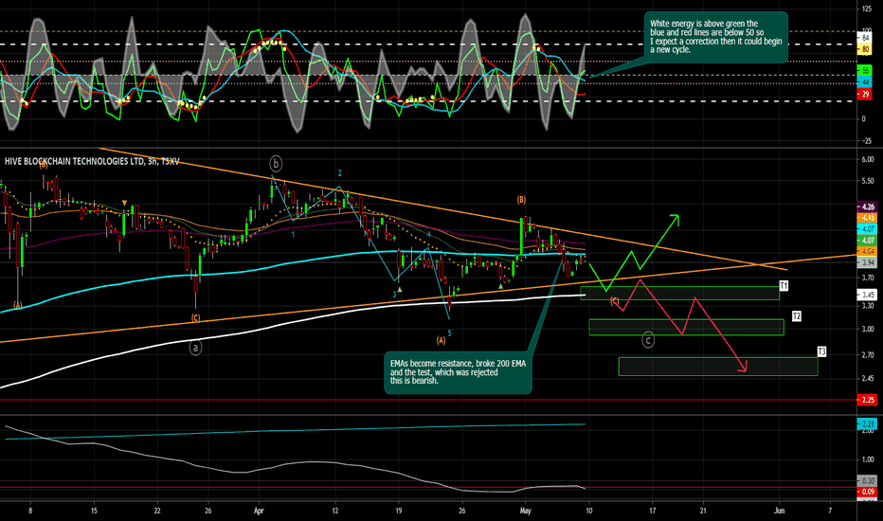Click the 12 date axis label

coord(335,511)
